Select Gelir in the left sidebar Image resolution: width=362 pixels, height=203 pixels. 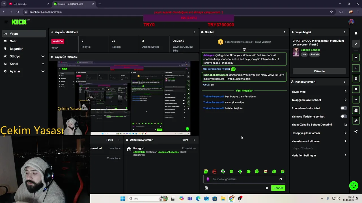(24, 41)
